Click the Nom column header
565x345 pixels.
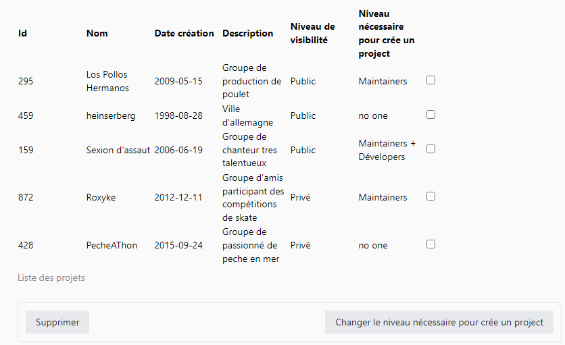[x=97, y=34]
